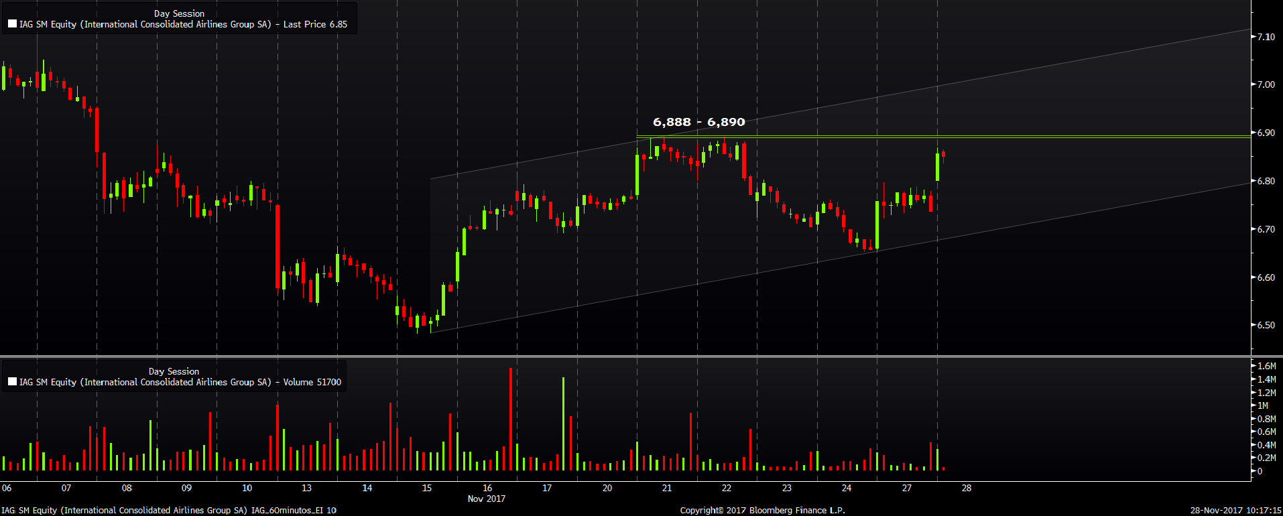Select the IAG SM Equity Last Price 6.85 legend text

(x=183, y=24)
